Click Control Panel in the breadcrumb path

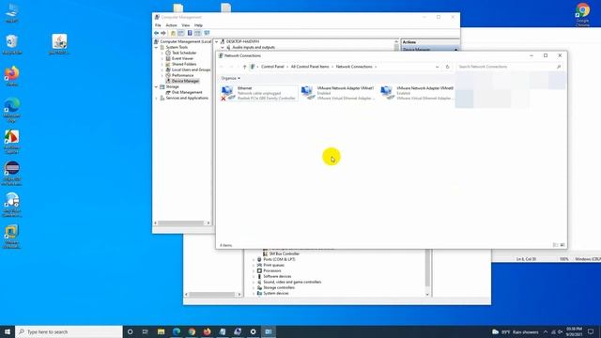(272, 67)
